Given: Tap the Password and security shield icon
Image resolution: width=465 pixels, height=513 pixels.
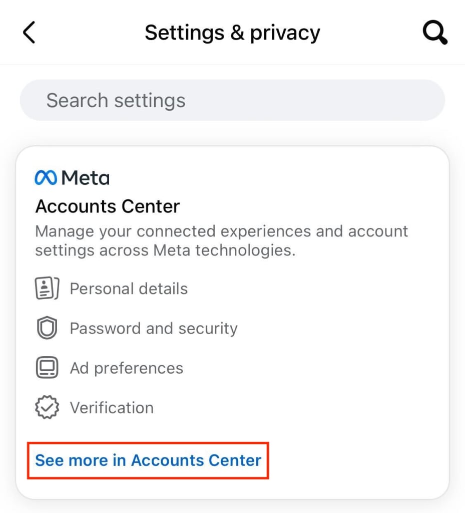Looking at the screenshot, I should (x=47, y=329).
